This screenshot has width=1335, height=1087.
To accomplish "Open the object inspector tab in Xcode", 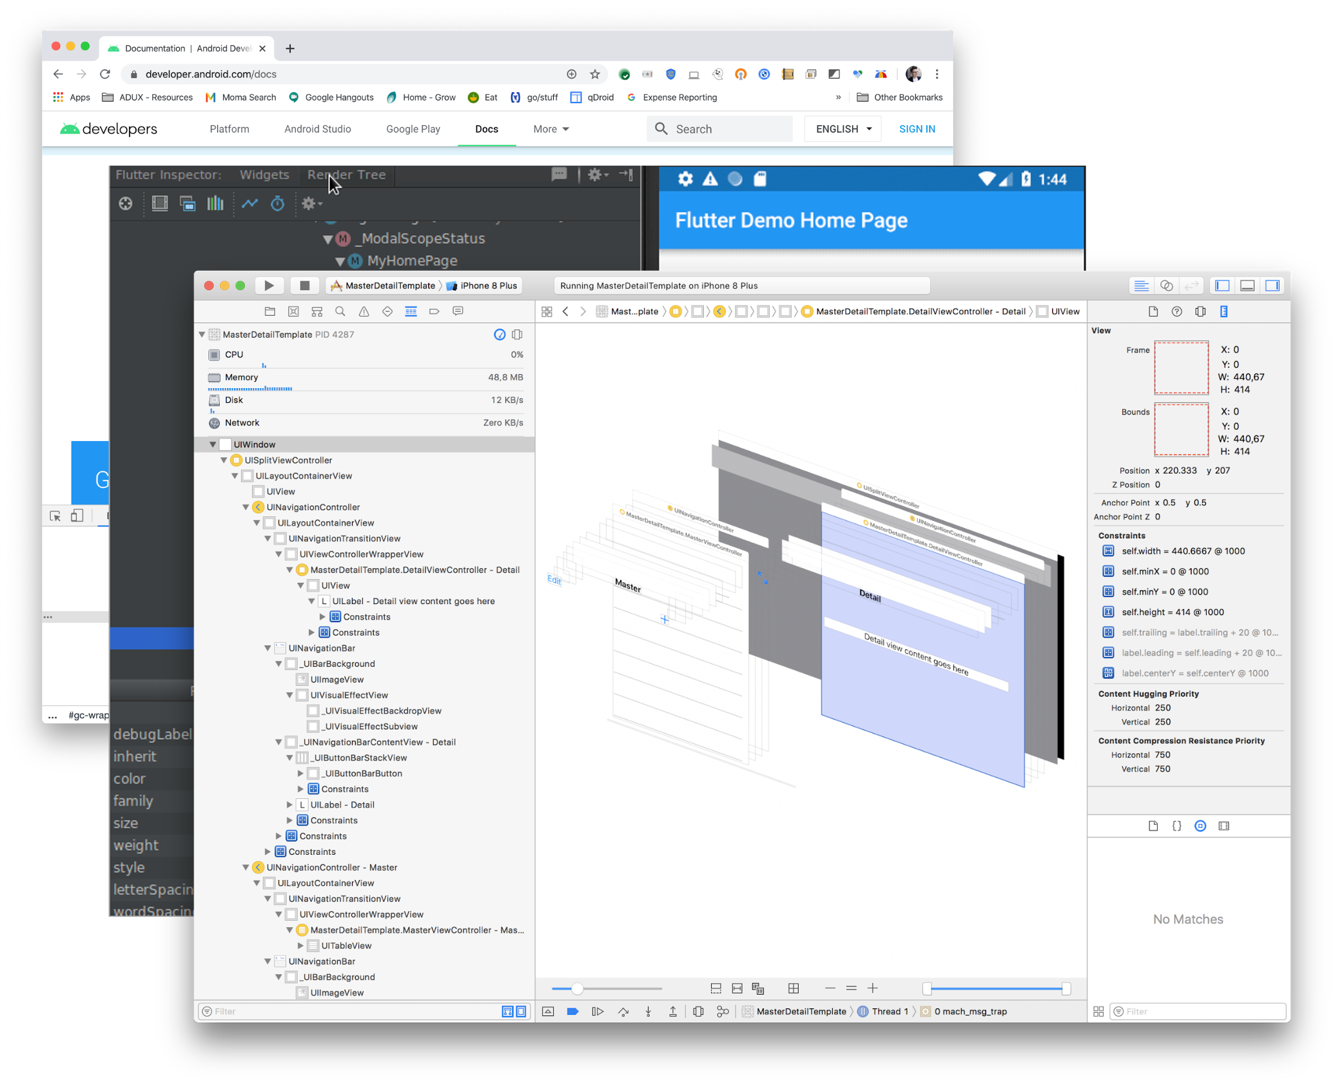I will tap(1200, 311).
